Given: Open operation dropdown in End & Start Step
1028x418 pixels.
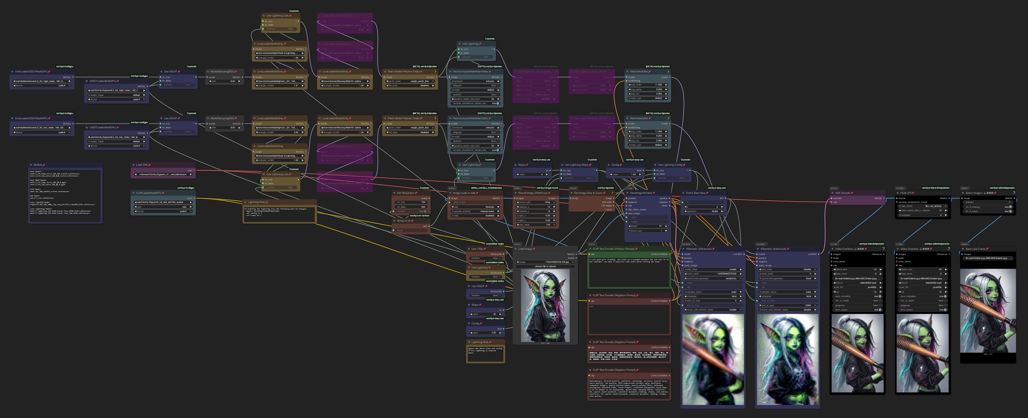Looking at the screenshot, I should click(x=703, y=211).
